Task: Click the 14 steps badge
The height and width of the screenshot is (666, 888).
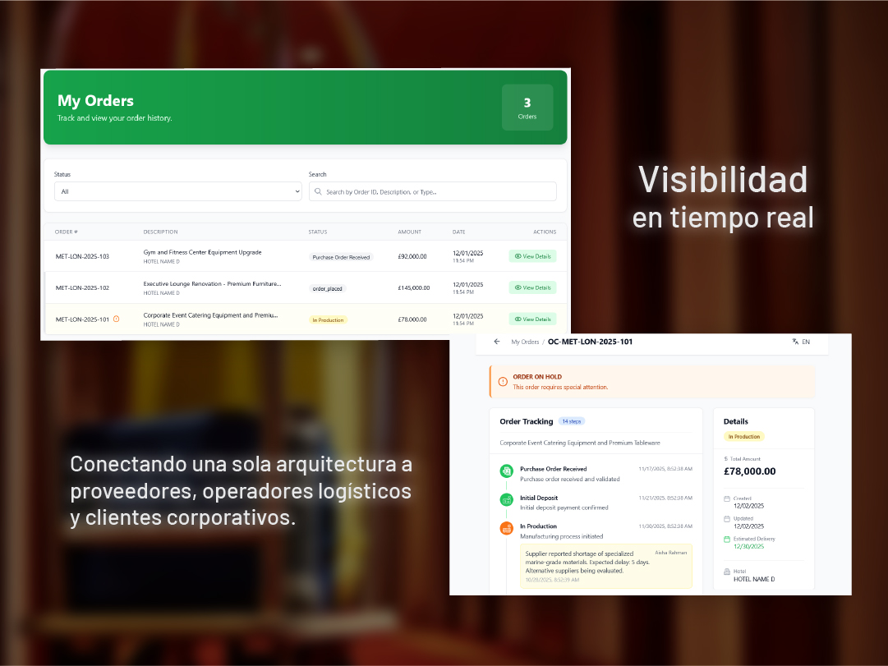Action: coord(571,421)
